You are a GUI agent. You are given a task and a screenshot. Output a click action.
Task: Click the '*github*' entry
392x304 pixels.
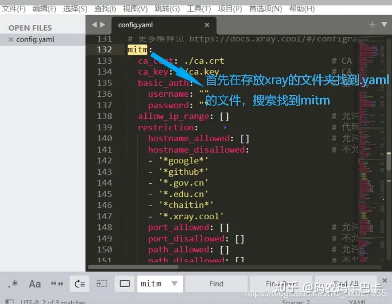click(x=183, y=172)
